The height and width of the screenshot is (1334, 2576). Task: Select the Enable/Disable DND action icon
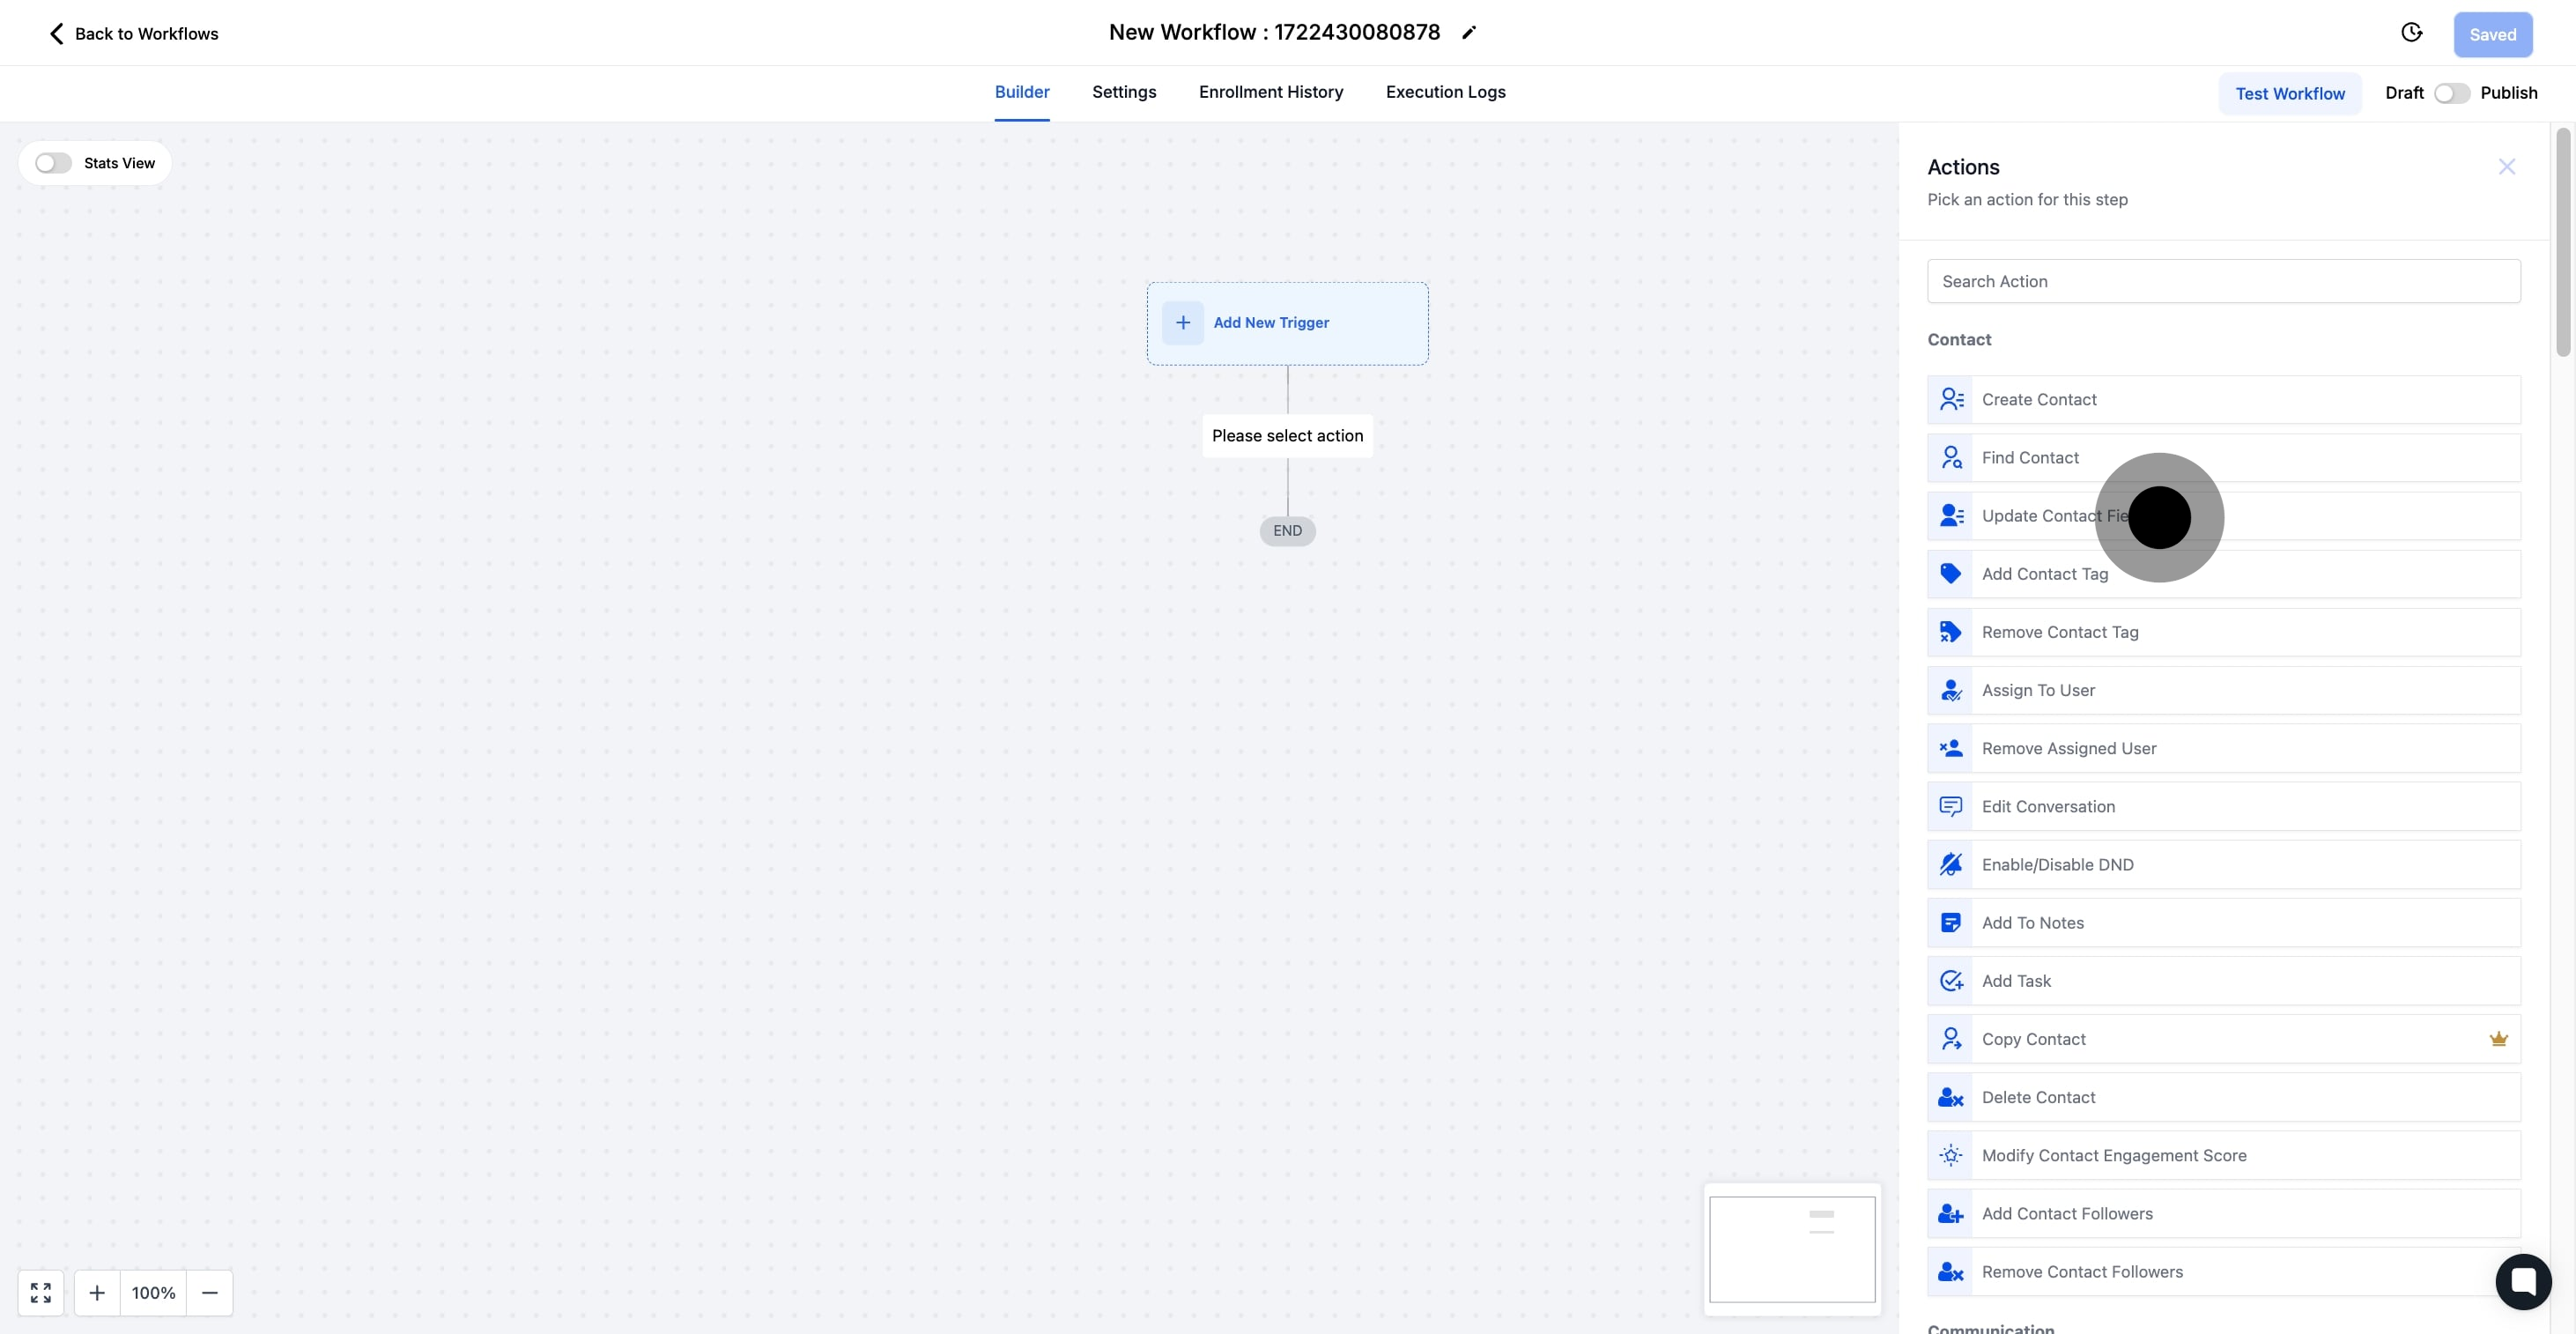point(1951,864)
